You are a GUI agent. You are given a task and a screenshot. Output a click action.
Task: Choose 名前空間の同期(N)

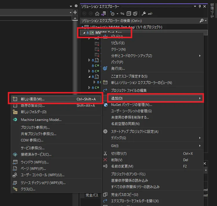[153, 124]
